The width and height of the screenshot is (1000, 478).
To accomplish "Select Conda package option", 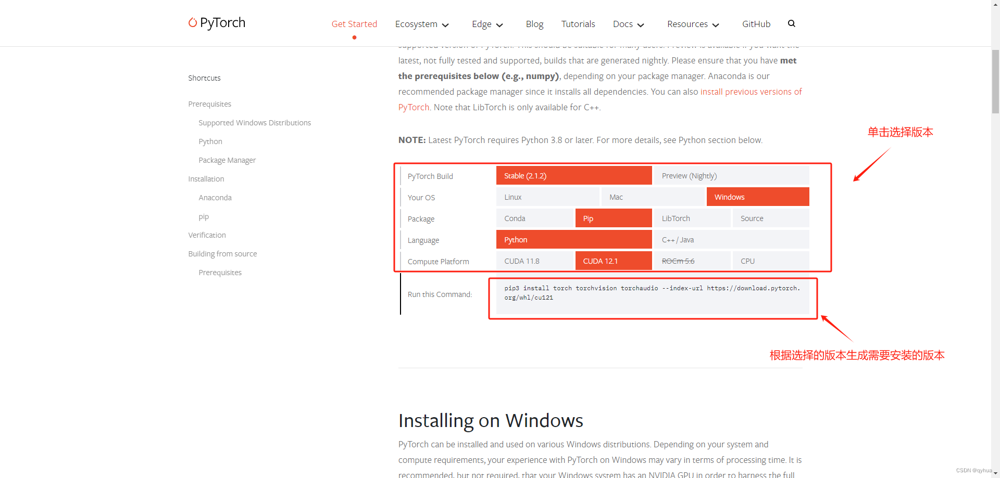I will click(x=534, y=218).
